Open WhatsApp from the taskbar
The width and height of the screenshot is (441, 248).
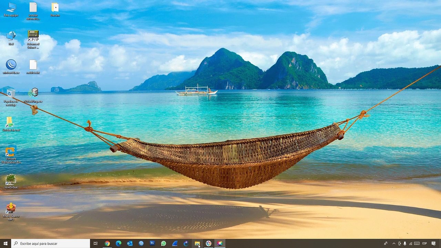163,244
